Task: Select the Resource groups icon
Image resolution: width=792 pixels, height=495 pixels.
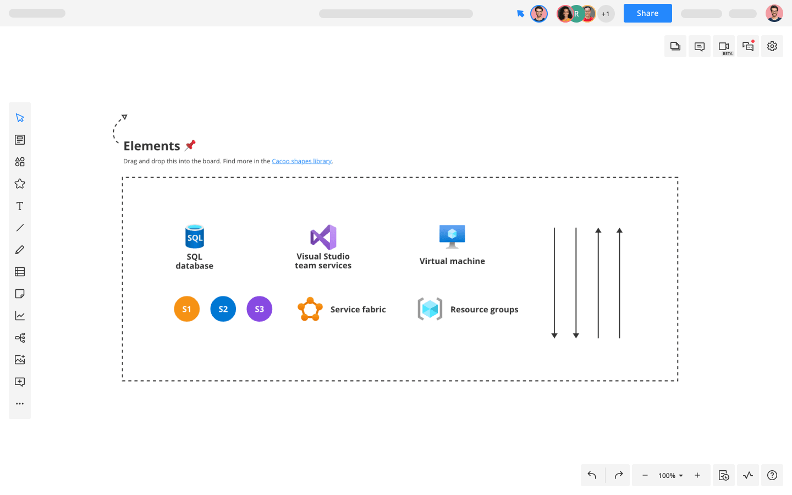Action: tap(430, 309)
